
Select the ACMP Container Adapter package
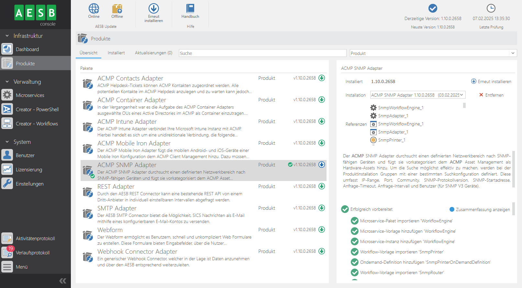click(x=203, y=106)
